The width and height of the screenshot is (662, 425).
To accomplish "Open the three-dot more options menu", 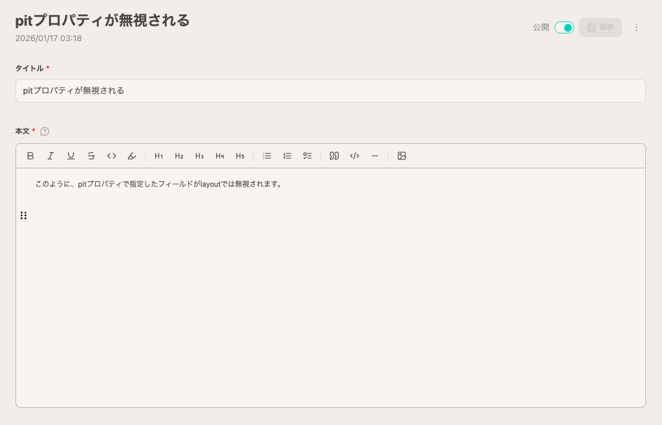I will tap(636, 27).
